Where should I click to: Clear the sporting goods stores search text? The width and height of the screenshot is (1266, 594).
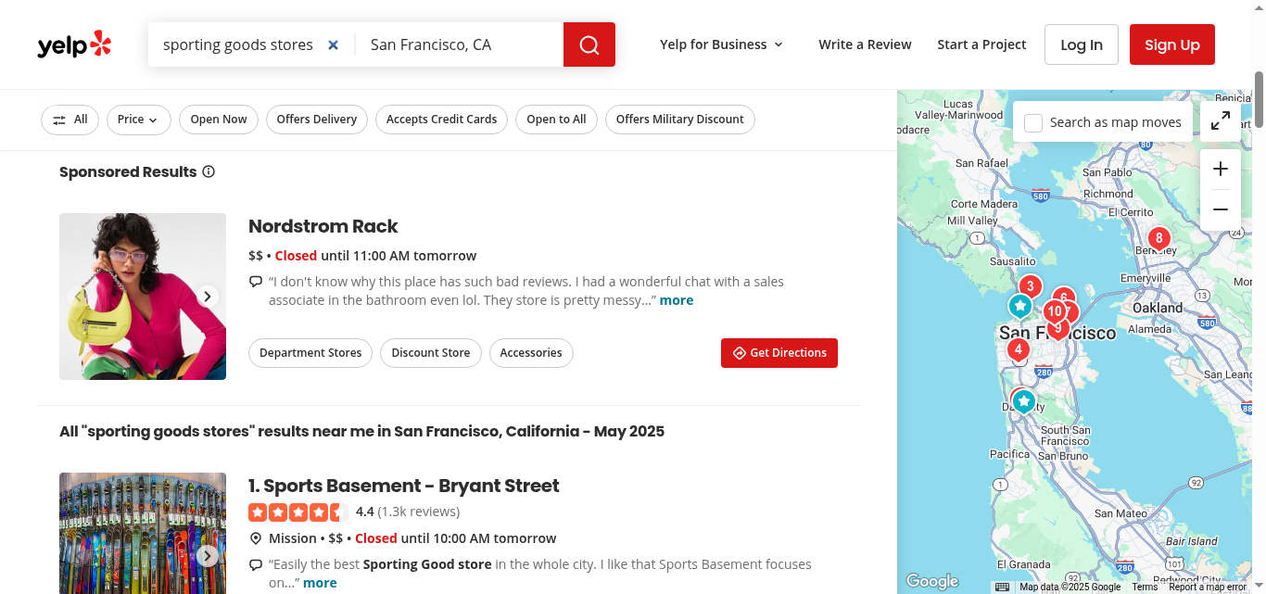tap(334, 44)
